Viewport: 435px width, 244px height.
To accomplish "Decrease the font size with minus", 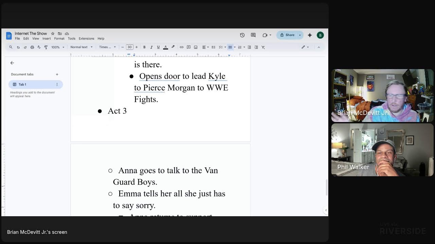I will pos(123,47).
